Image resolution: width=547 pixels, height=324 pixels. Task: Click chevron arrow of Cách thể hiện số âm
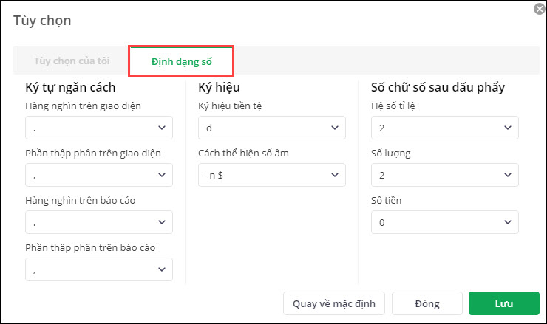(x=335, y=175)
